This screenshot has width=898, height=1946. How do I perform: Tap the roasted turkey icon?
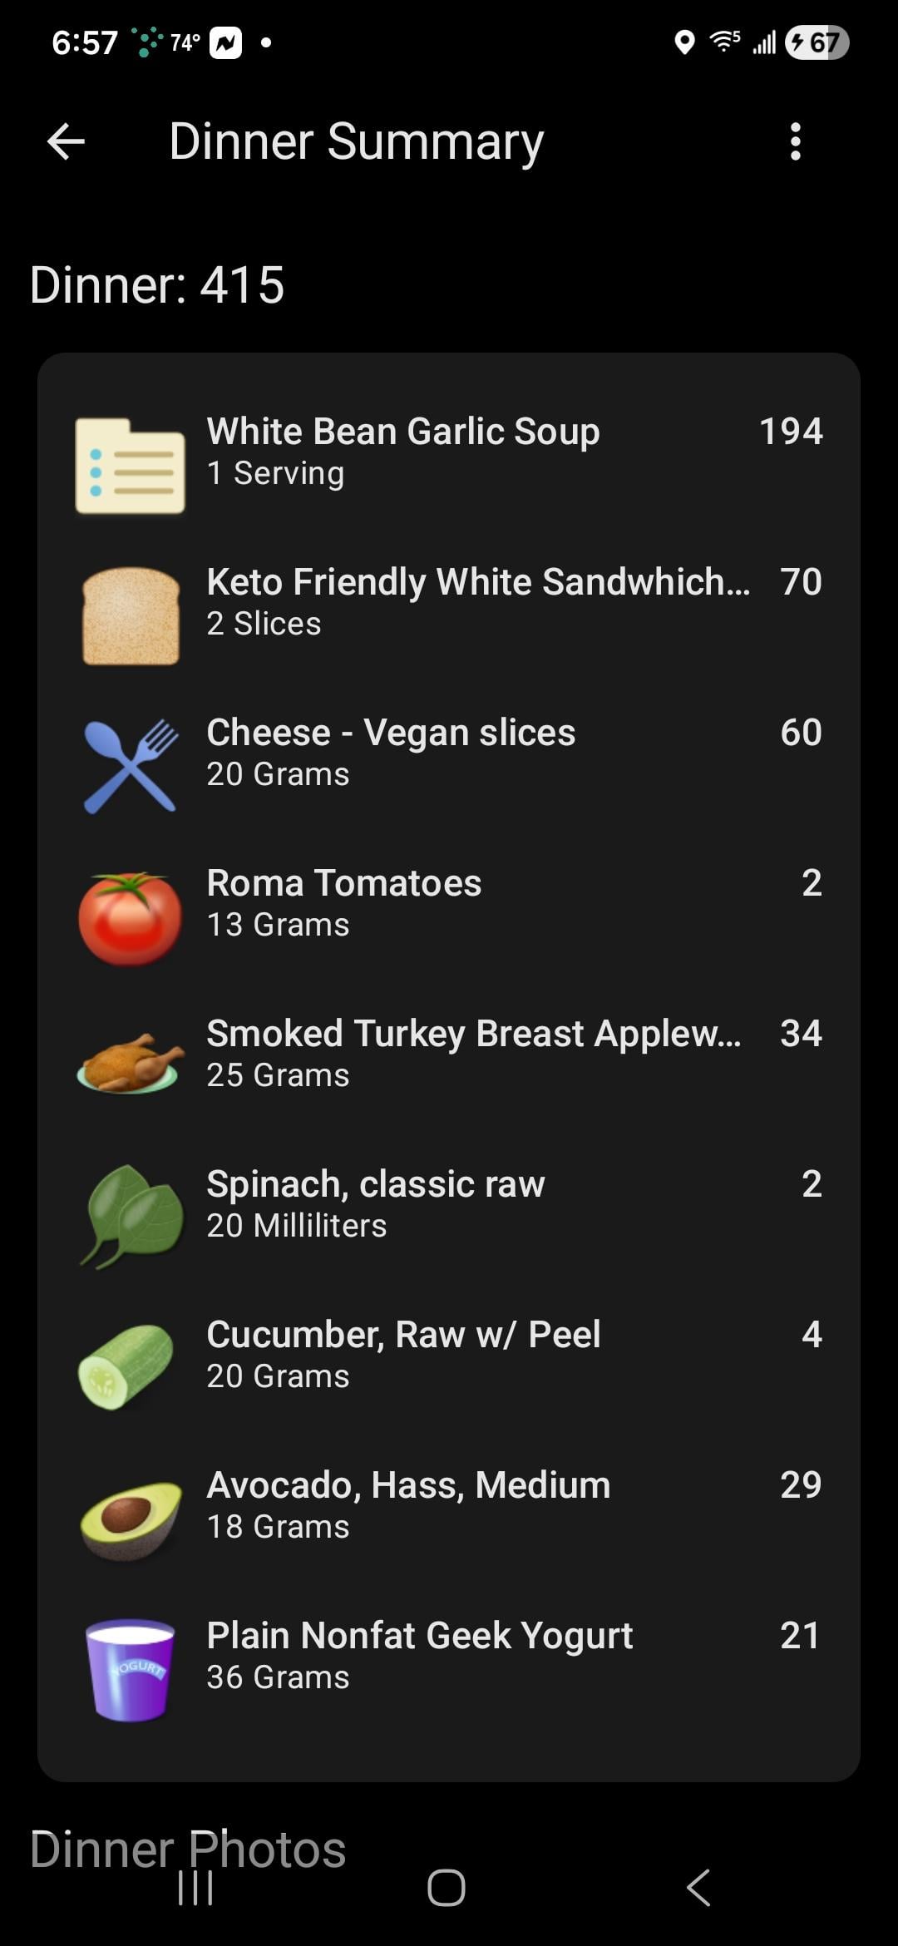[131, 1061]
